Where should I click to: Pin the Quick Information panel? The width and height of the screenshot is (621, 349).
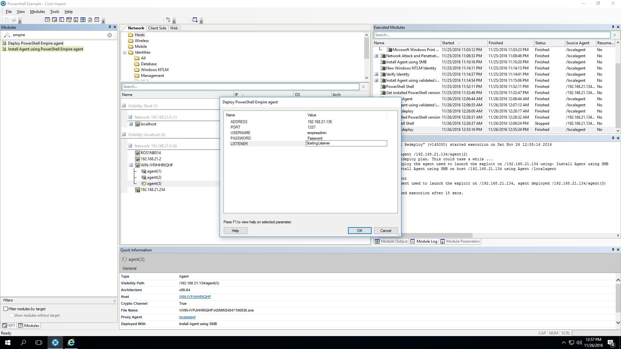pyautogui.click(x=613, y=250)
